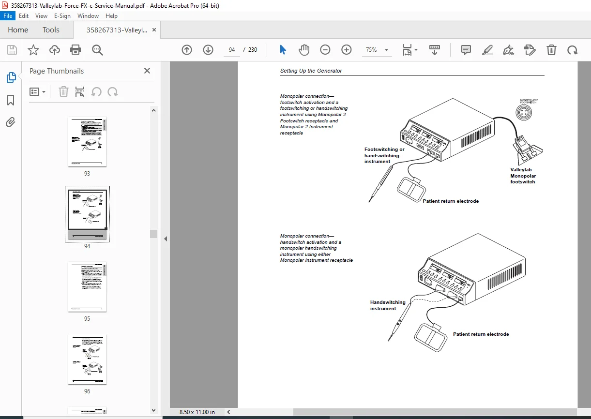Upload the file with the cloud icon
This screenshot has height=419, width=591.
point(55,50)
